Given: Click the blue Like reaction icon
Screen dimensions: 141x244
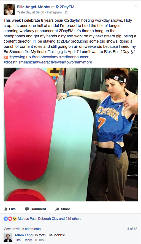Looking at the screenshot, I should (6, 219).
